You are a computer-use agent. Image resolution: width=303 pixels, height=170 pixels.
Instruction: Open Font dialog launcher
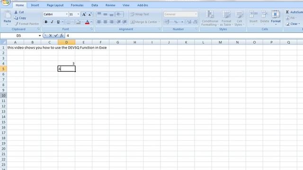pyautogui.click(x=91, y=29)
